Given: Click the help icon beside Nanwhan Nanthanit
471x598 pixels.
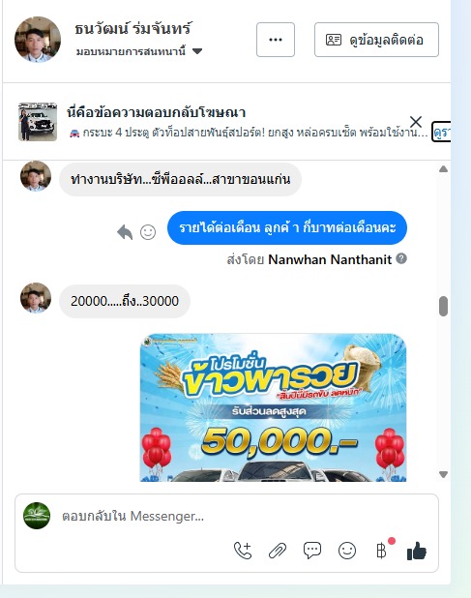Looking at the screenshot, I should [x=401, y=258].
